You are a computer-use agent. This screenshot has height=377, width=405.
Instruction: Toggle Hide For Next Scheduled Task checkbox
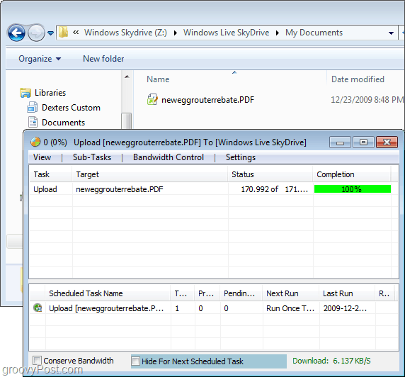click(136, 361)
